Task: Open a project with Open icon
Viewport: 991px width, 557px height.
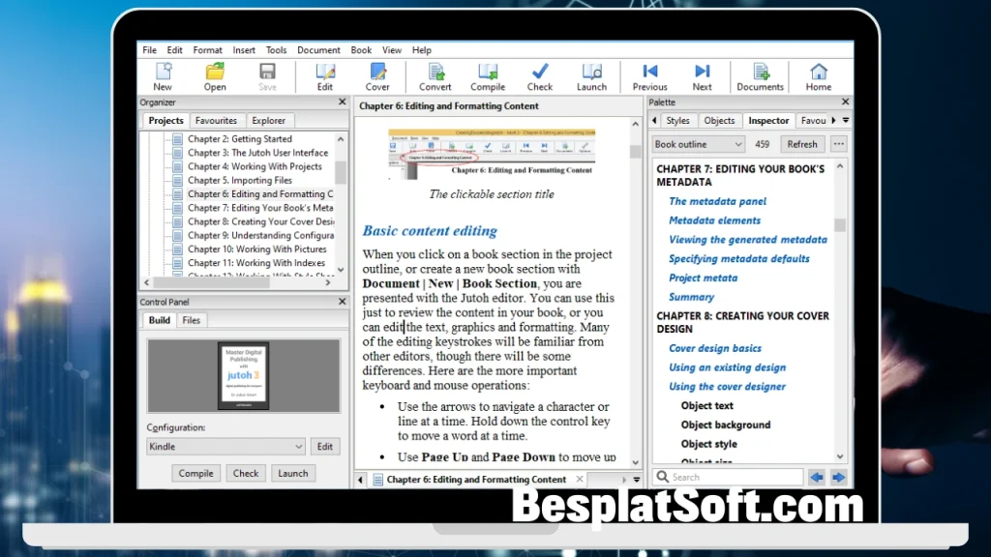Action: point(215,76)
